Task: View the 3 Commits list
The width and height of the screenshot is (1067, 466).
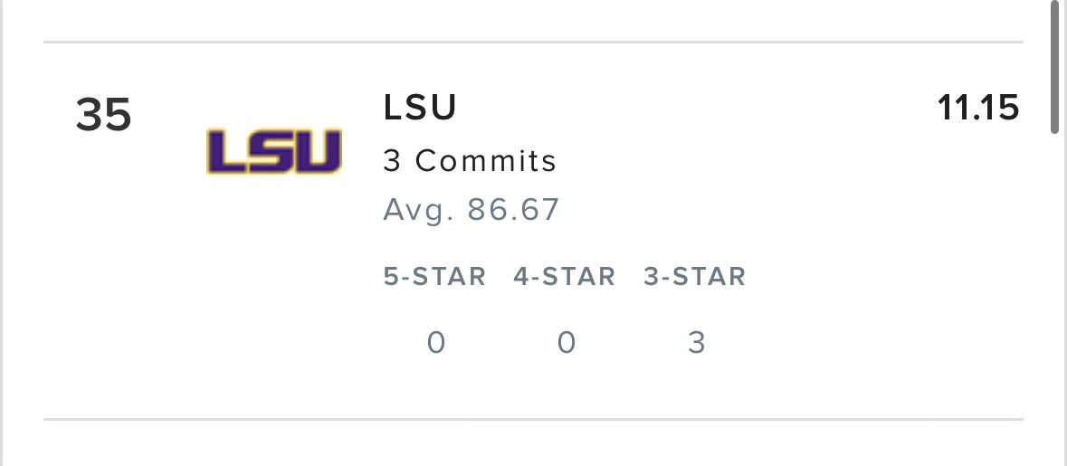Action: point(470,161)
